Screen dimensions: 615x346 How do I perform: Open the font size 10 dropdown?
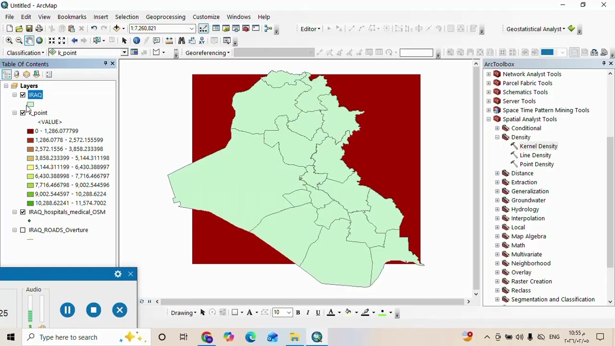tap(289, 312)
